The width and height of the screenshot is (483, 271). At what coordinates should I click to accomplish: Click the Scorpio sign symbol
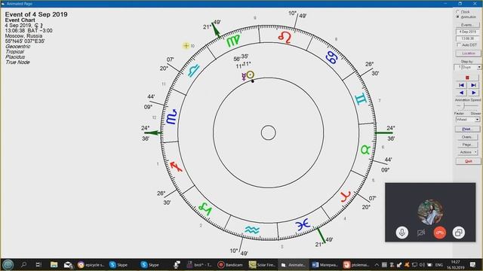tap(171, 117)
